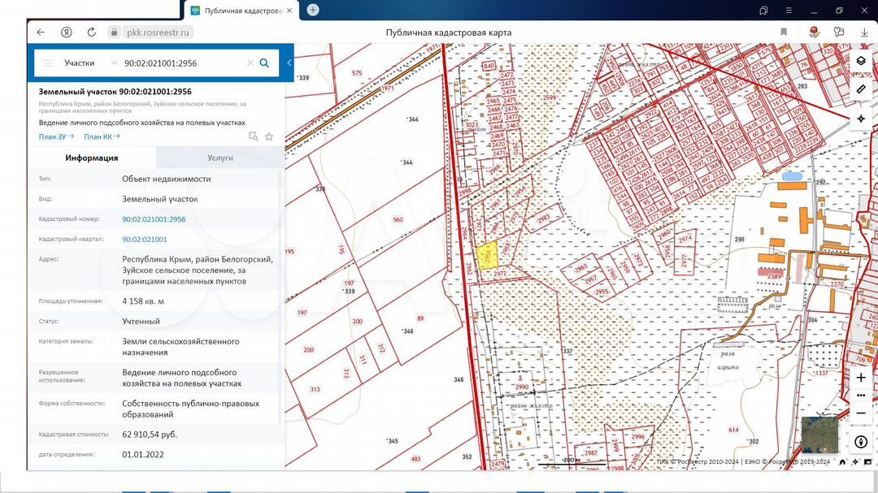Click the highlighted yellow parcel on map
Viewport: 878px width, 493px height.
pyautogui.click(x=486, y=257)
